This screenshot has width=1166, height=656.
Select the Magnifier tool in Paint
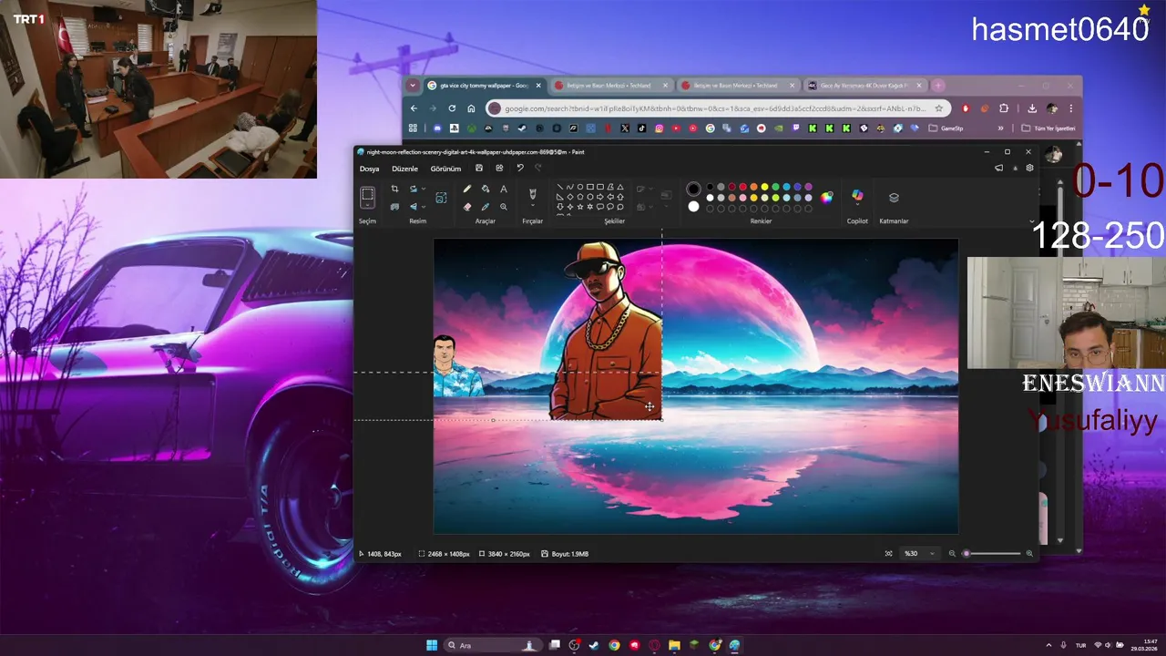pos(504,207)
